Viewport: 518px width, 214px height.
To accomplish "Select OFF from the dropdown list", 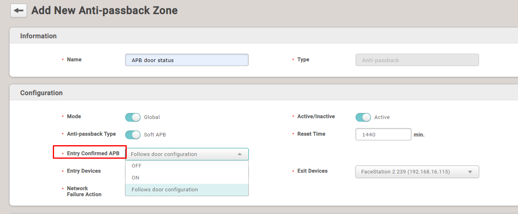I will coord(137,166).
